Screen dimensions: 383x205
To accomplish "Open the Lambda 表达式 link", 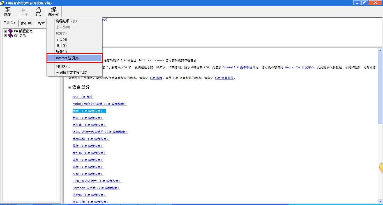I will pos(96,188).
